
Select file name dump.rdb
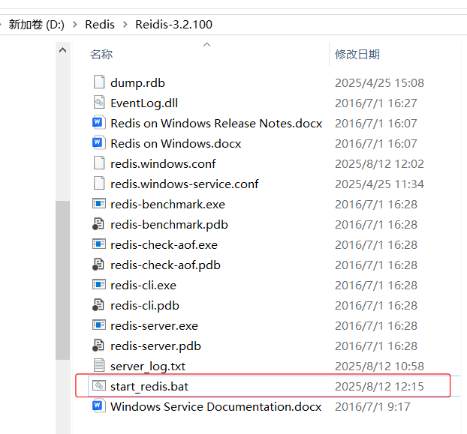tap(137, 83)
